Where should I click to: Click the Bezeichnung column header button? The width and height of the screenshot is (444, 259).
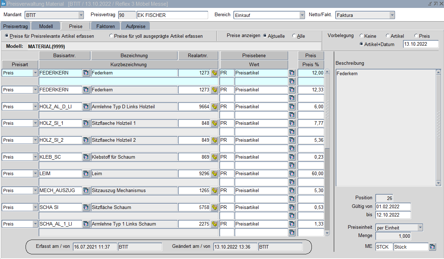[x=134, y=56]
